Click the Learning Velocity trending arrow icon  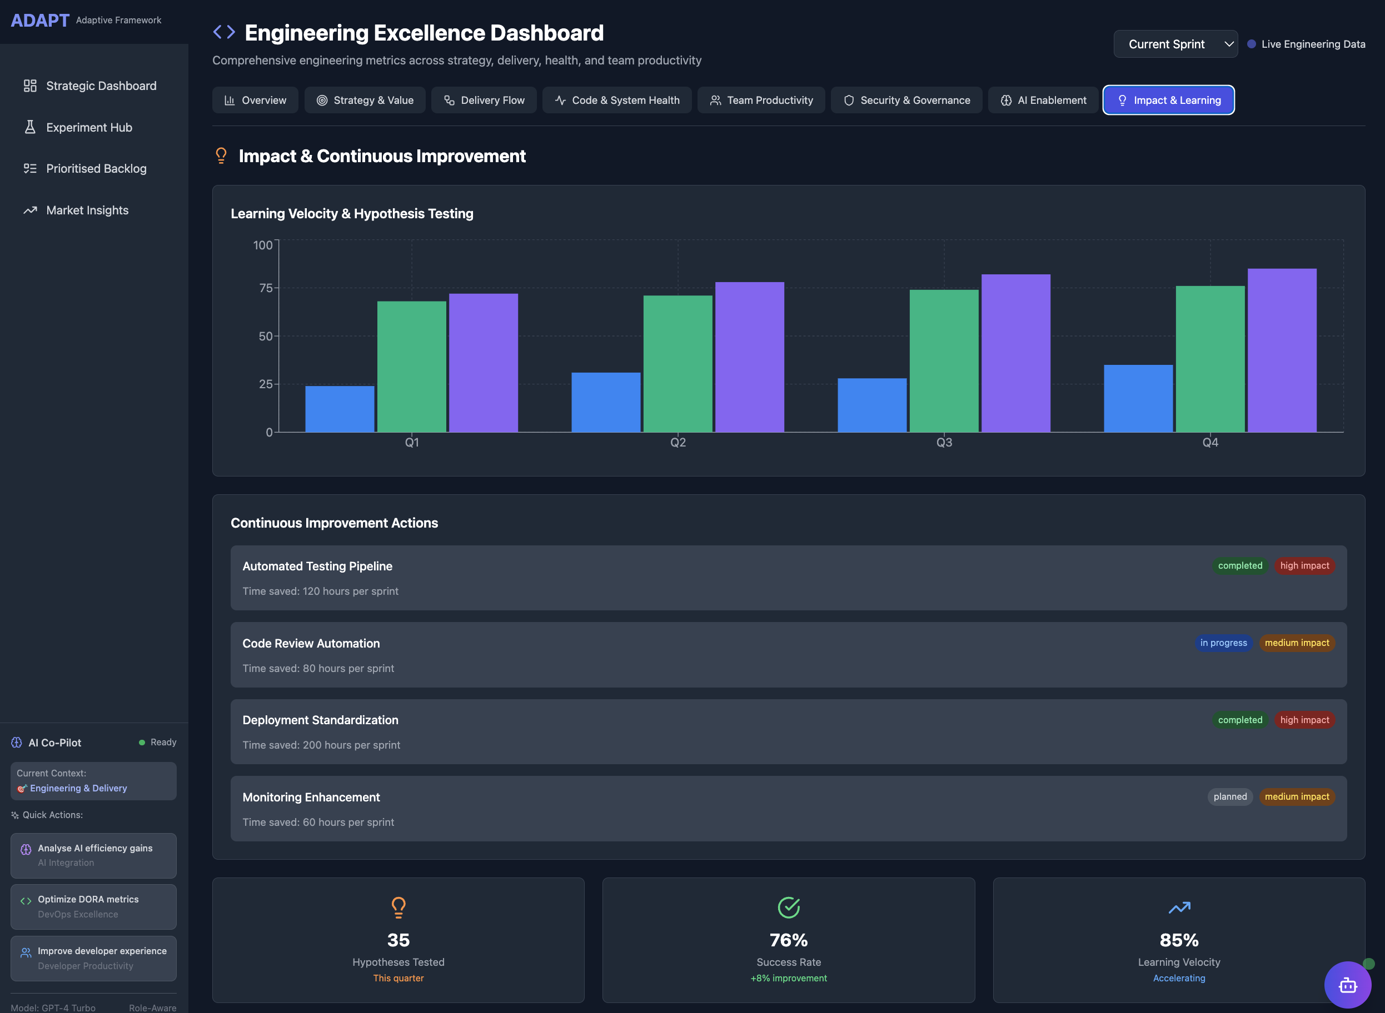click(1179, 907)
